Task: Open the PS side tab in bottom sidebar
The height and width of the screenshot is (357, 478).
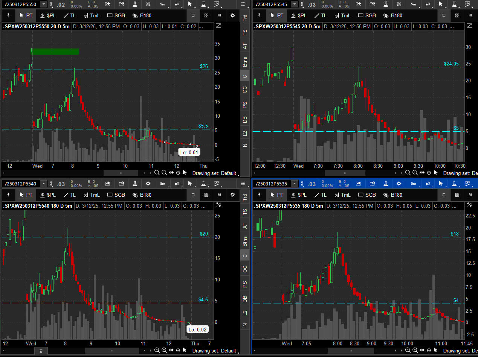Action: coord(245,284)
